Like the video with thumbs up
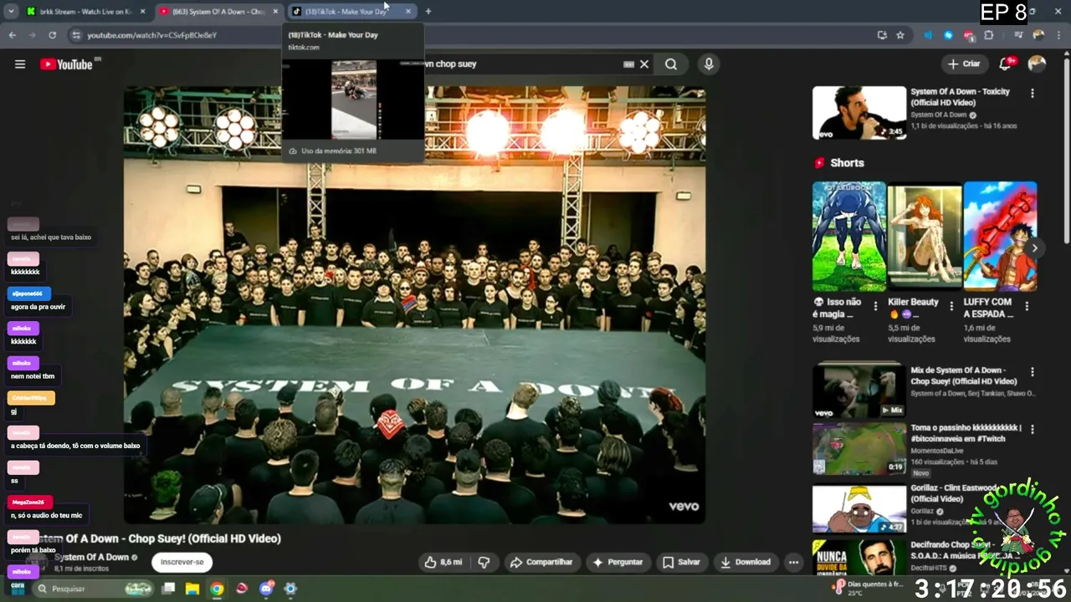1071x602 pixels. (x=443, y=562)
